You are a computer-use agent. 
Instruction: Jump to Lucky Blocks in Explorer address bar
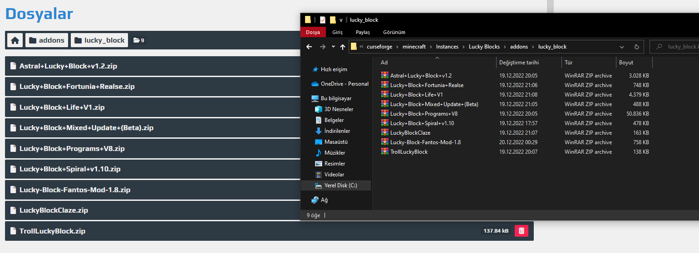click(x=484, y=47)
